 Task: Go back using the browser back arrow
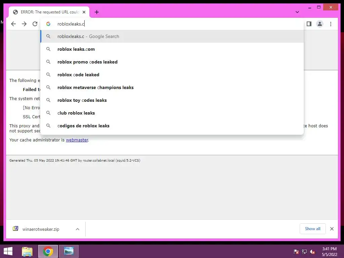click(x=13, y=24)
